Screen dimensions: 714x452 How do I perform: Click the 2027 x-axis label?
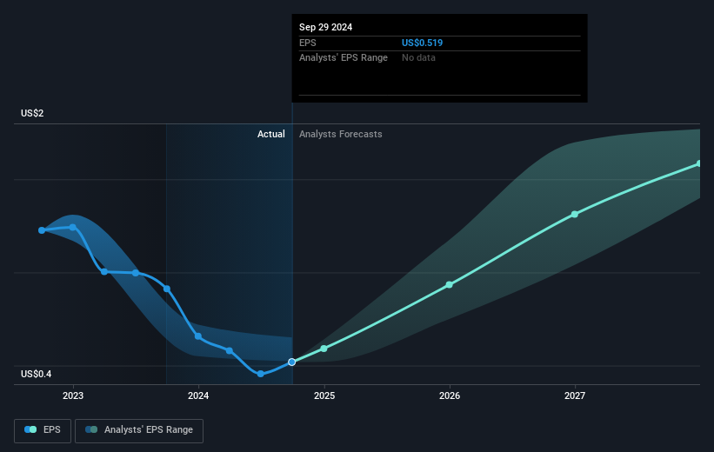[x=575, y=395]
